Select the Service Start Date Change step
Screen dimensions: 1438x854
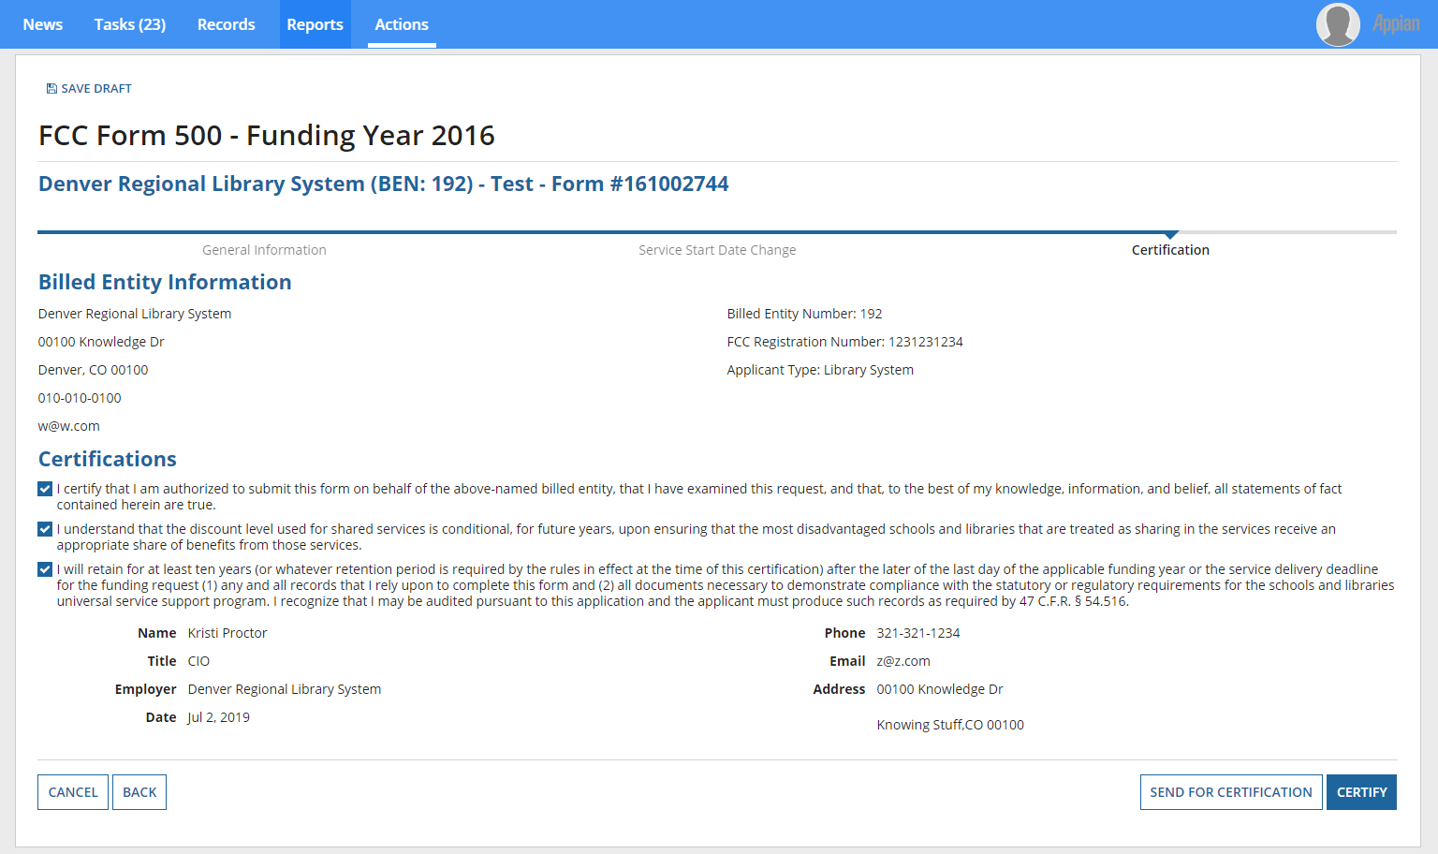717,250
